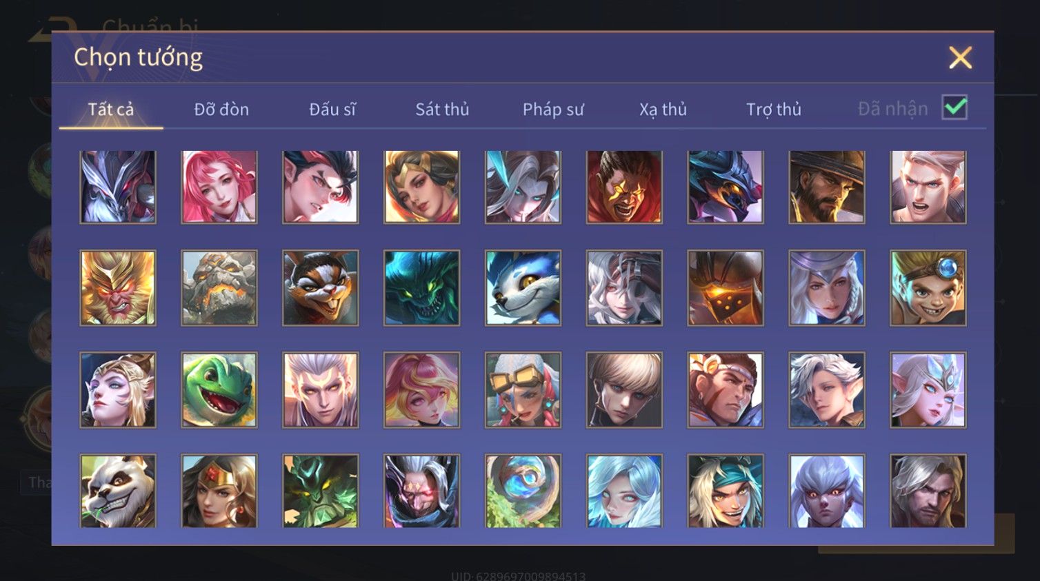Image resolution: width=1040 pixels, height=581 pixels.
Task: Select the panda hero chewing bamboo
Action: (x=118, y=491)
